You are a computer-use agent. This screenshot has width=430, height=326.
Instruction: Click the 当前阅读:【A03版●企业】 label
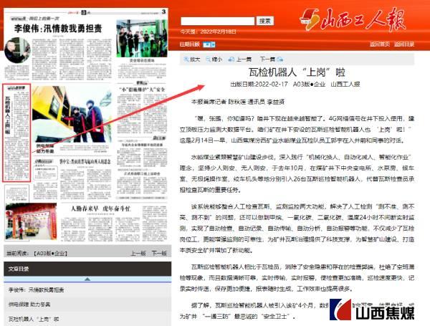[x=37, y=254]
